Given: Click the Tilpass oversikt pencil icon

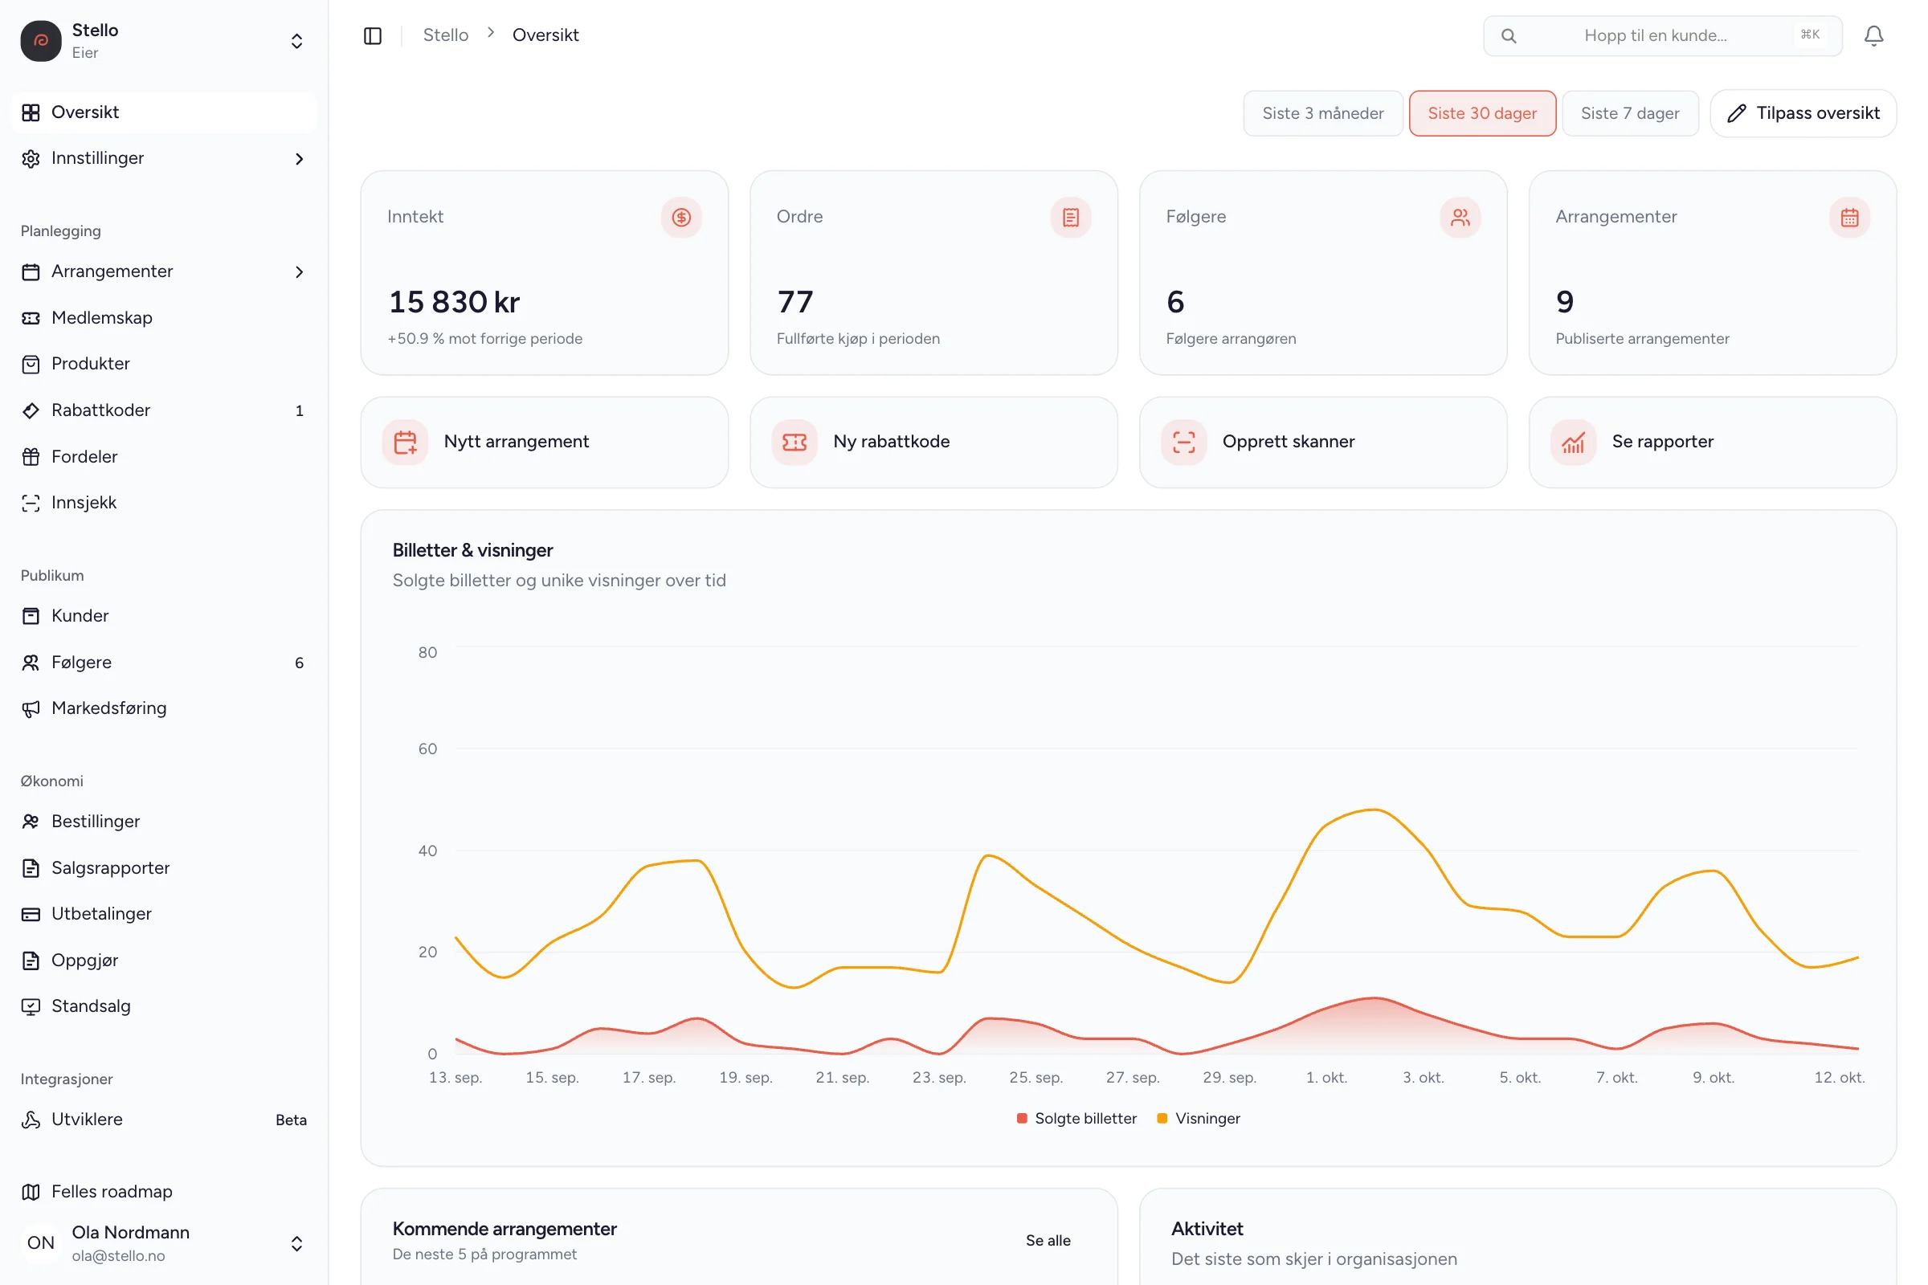Looking at the screenshot, I should pos(1736,113).
